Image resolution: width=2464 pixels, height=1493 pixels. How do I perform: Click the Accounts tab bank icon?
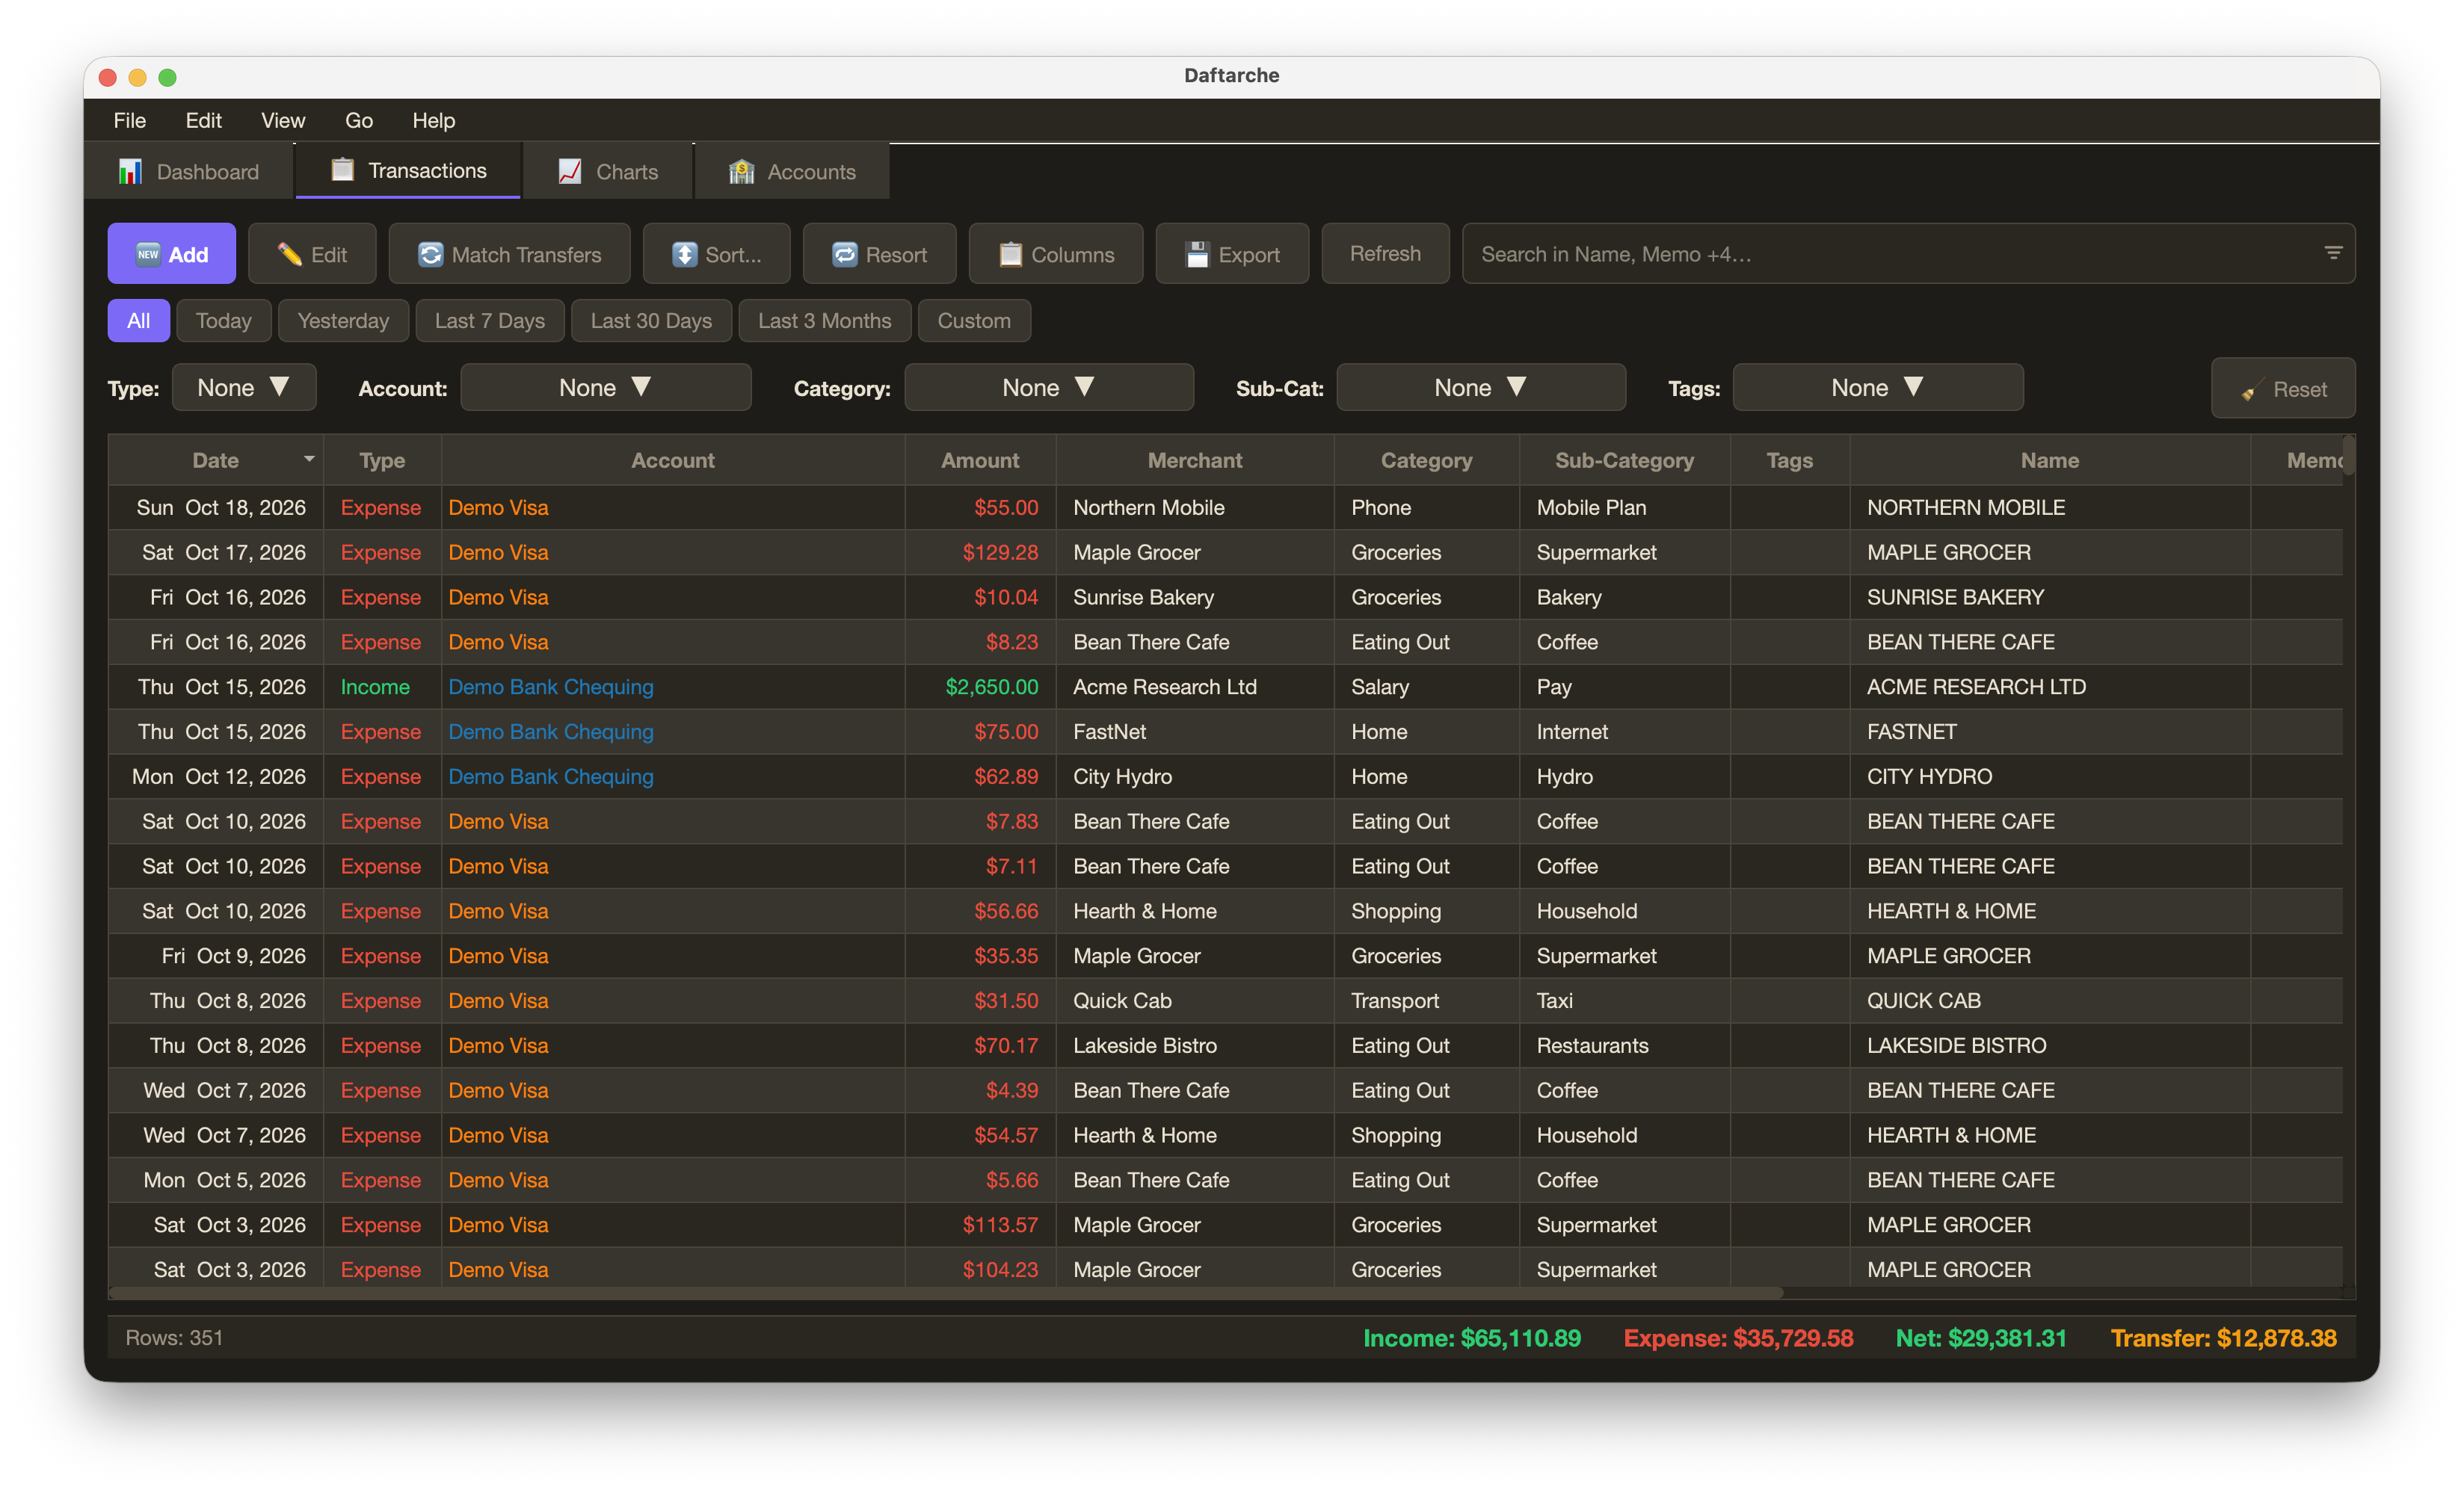(742, 172)
